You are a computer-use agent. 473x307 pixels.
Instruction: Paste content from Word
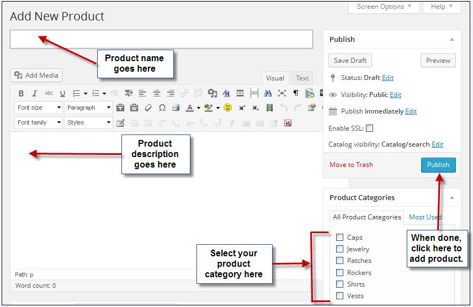click(x=134, y=107)
